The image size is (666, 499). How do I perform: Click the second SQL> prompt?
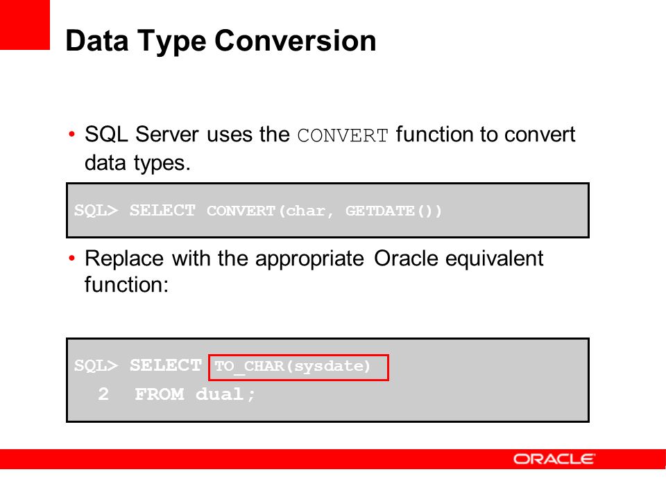[96, 365]
